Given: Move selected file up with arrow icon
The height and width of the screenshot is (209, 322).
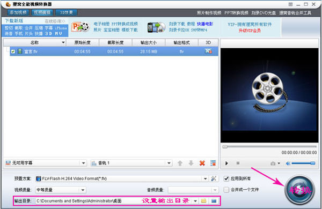Looking at the screenshot, I should tap(180, 163).
